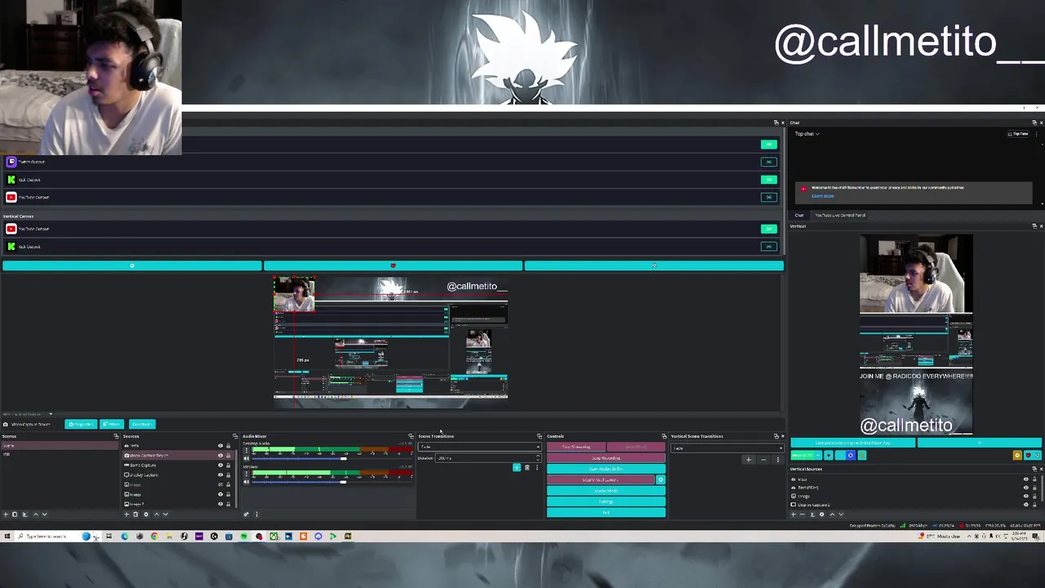
Task: Remove a source in Vertical Sources toolbar
Action: (x=803, y=514)
